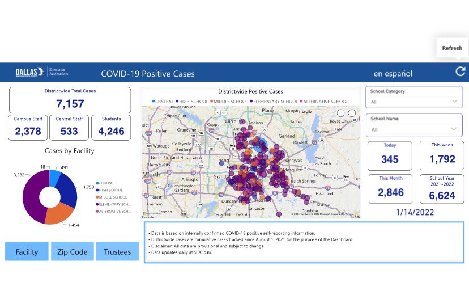
Task: Open the School Name dropdown
Action: (x=414, y=129)
